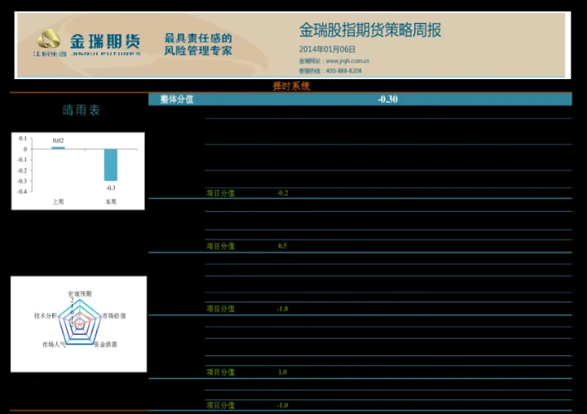Screen dimensions: 587x414
Task: Click the -0.4 tick on bar chart axis
Action: point(23,192)
